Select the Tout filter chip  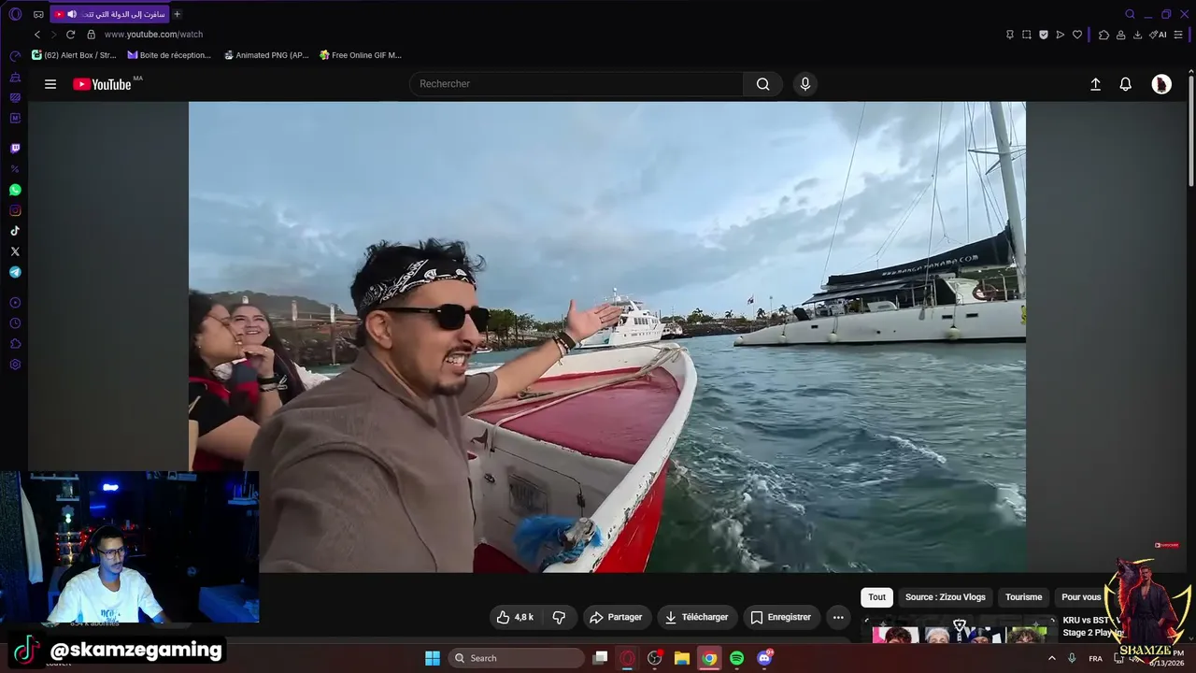[x=876, y=597]
